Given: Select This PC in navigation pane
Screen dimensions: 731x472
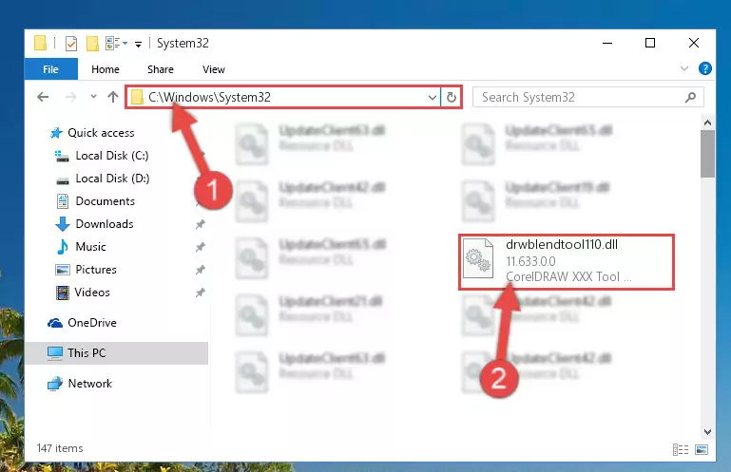Looking at the screenshot, I should pos(117,353).
